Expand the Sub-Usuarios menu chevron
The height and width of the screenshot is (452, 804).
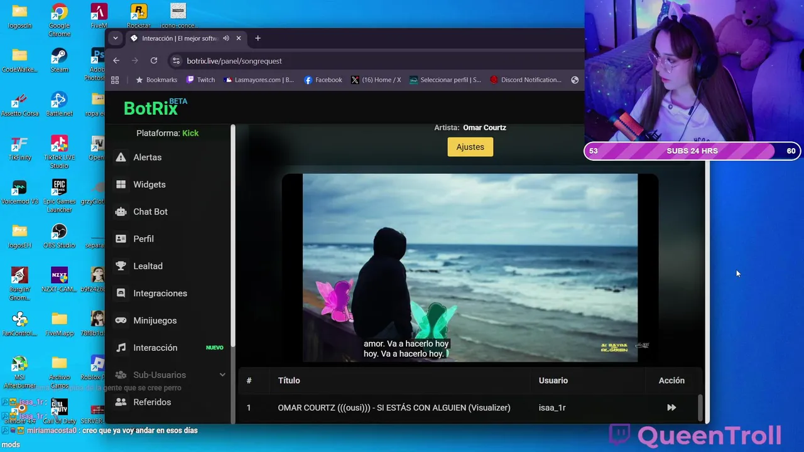click(x=222, y=375)
